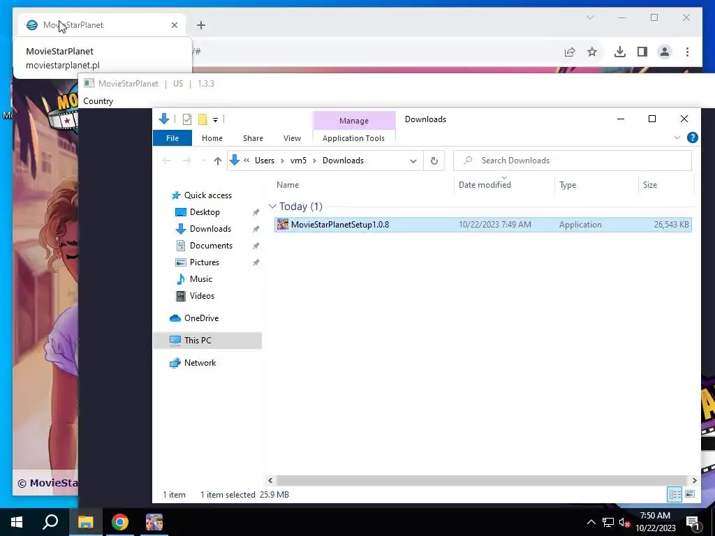The width and height of the screenshot is (715, 536).
Task: Click Downloads in the address breadcrumb
Action: (343, 161)
